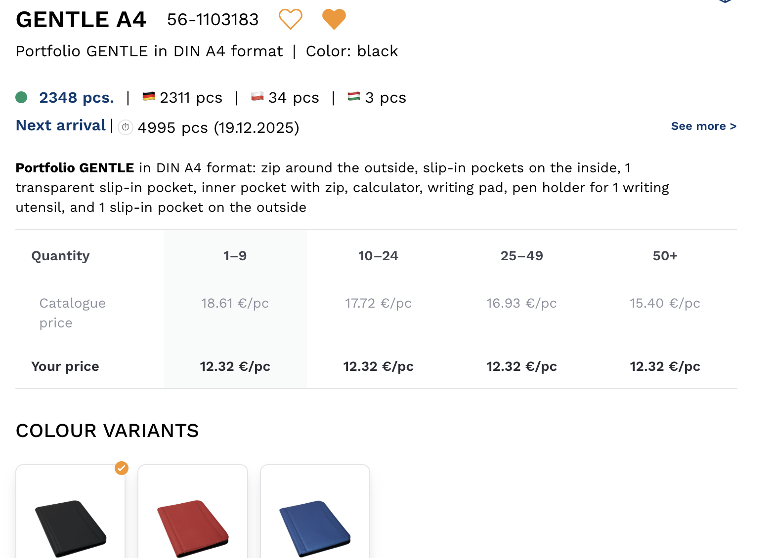Select the black portfolio variant thumbnail
The width and height of the screenshot is (775, 558).
point(70,526)
